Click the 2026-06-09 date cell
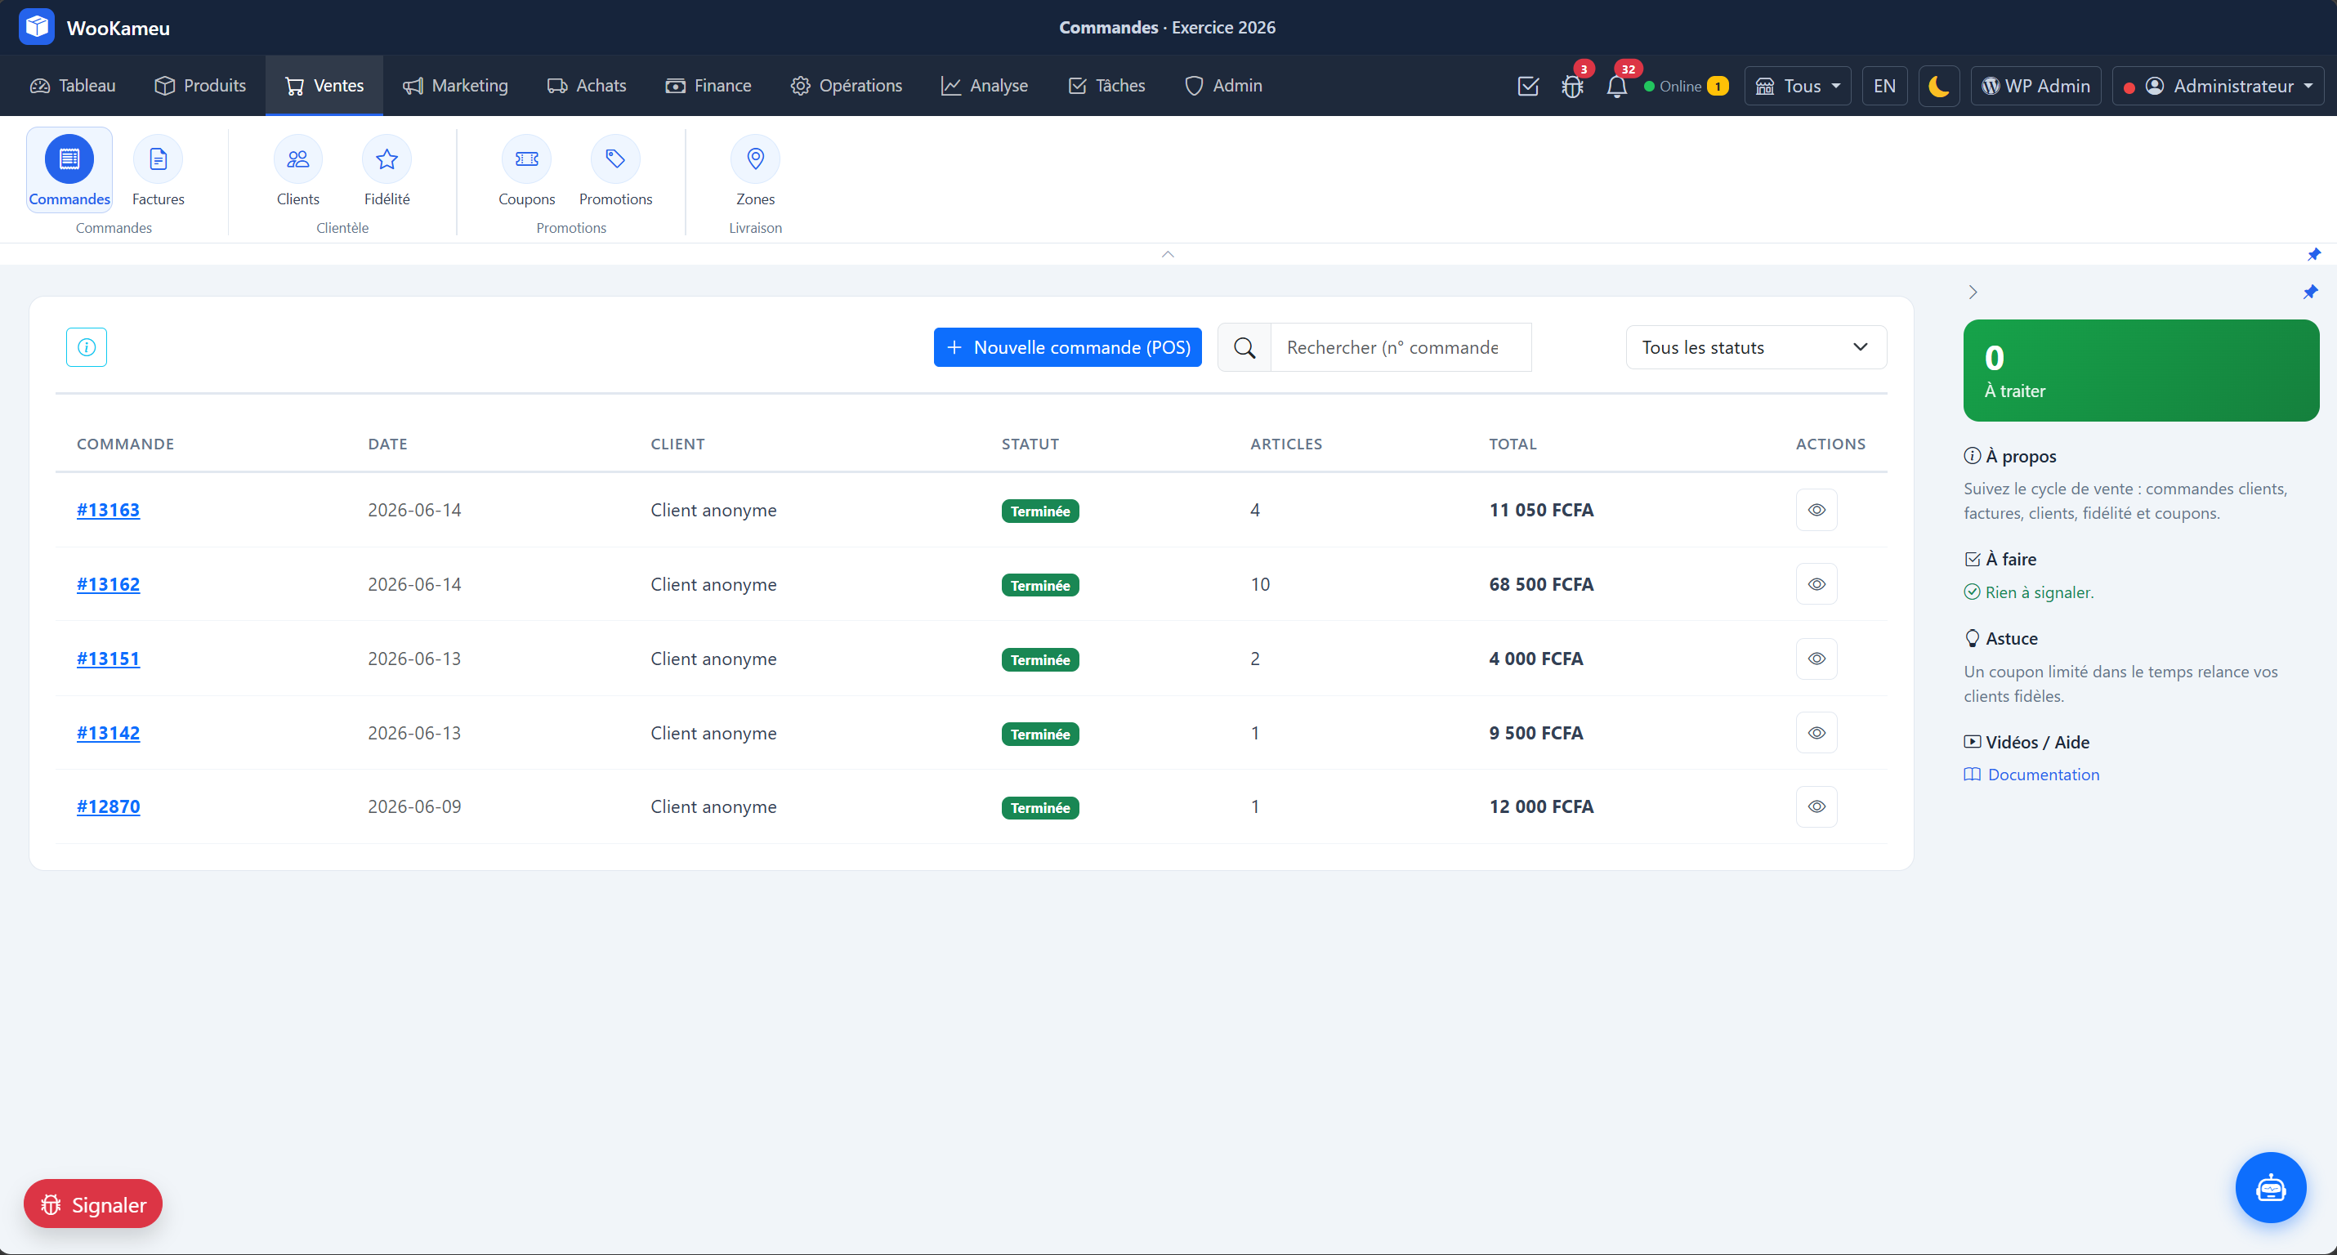Viewport: 2337px width, 1255px height. coord(413,806)
